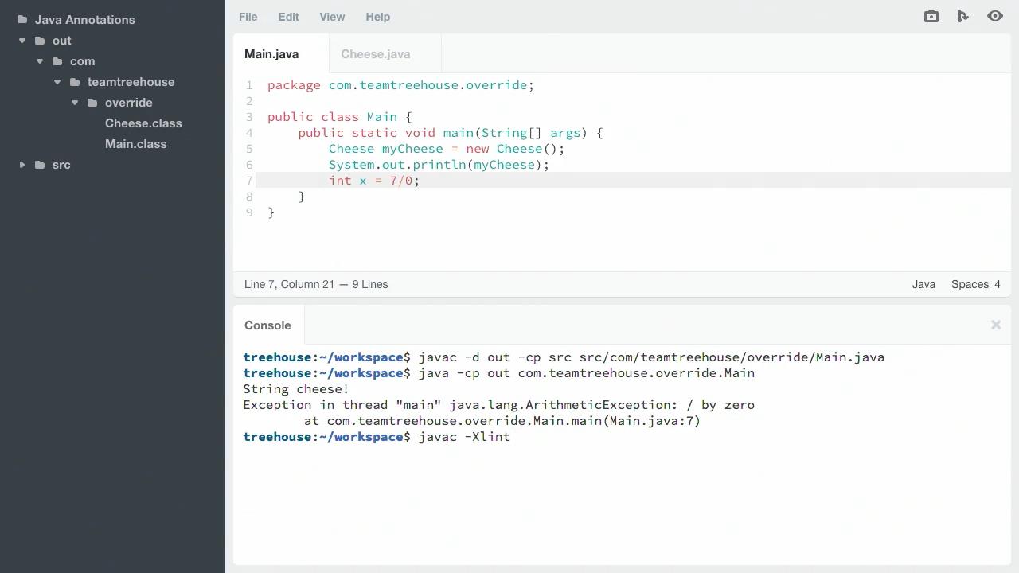Collapse the com folder arrow
Viewport: 1019px width, 573px height.
pyautogui.click(x=40, y=61)
